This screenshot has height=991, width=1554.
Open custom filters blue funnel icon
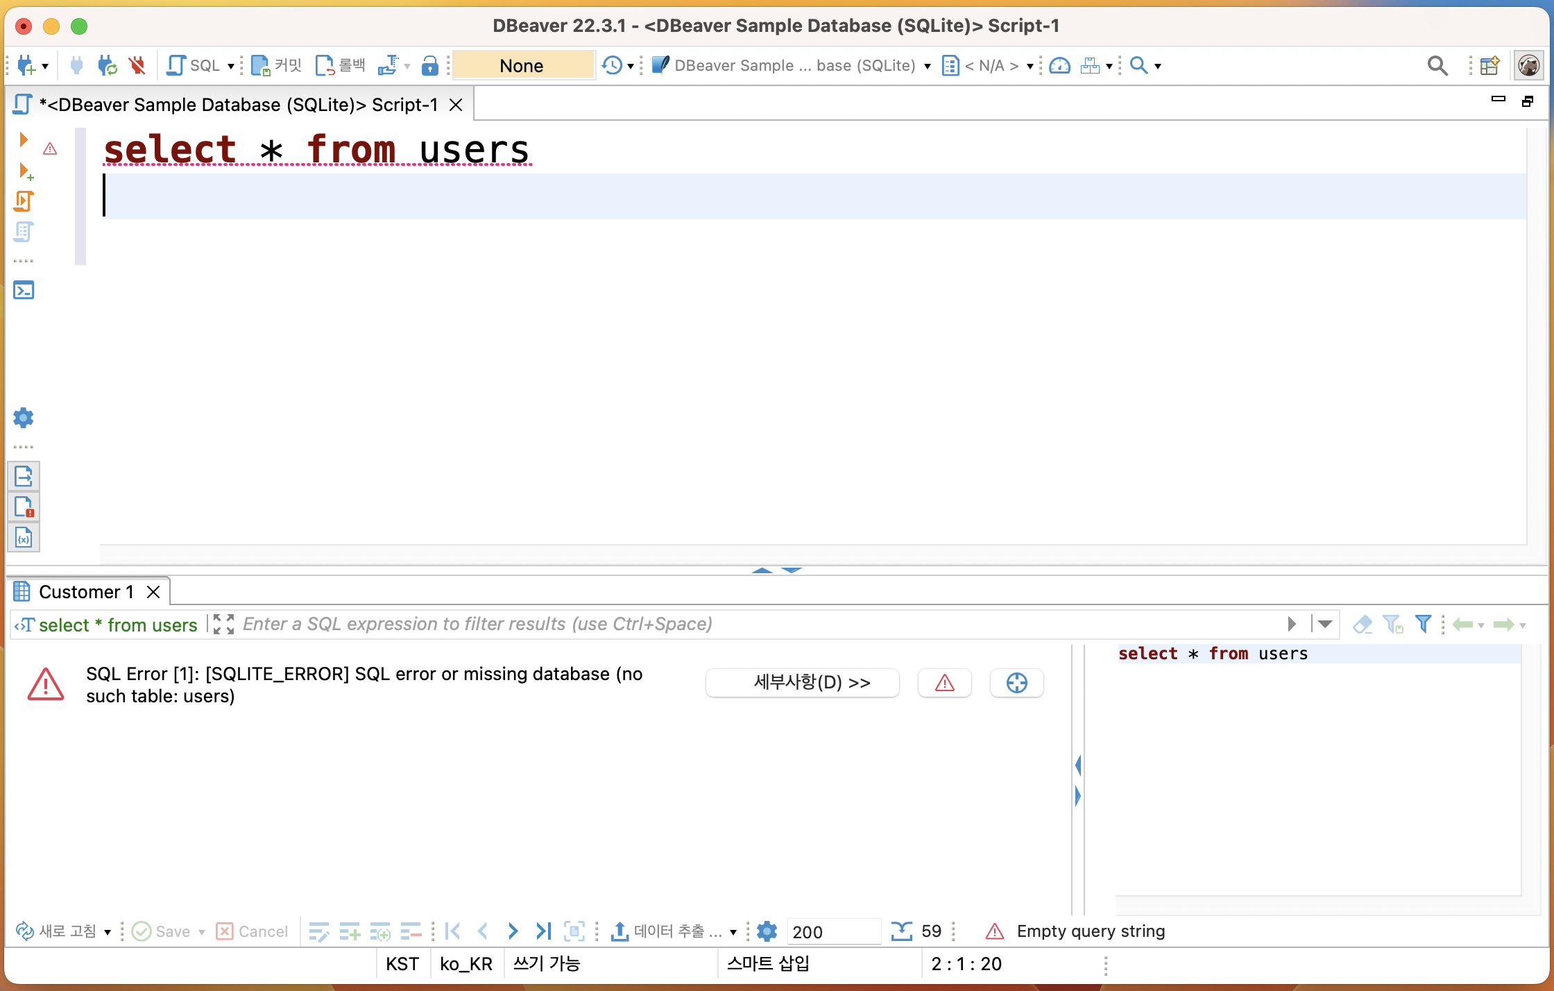pos(1423,625)
